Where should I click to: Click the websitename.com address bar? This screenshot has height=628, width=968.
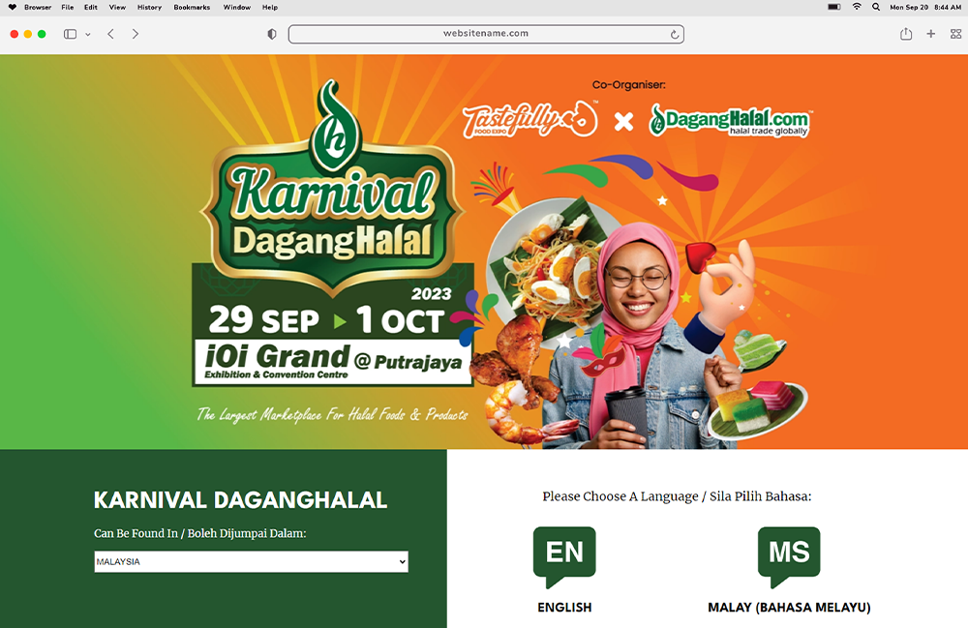click(486, 34)
